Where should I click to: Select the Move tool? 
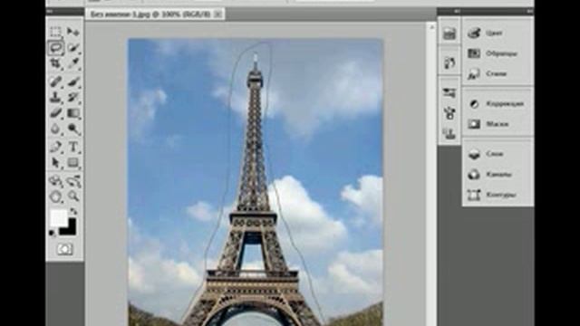pyautogui.click(x=73, y=33)
